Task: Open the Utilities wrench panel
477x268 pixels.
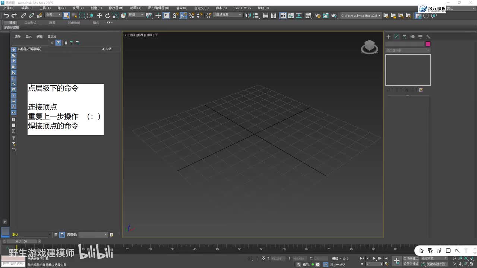Action: click(429, 36)
